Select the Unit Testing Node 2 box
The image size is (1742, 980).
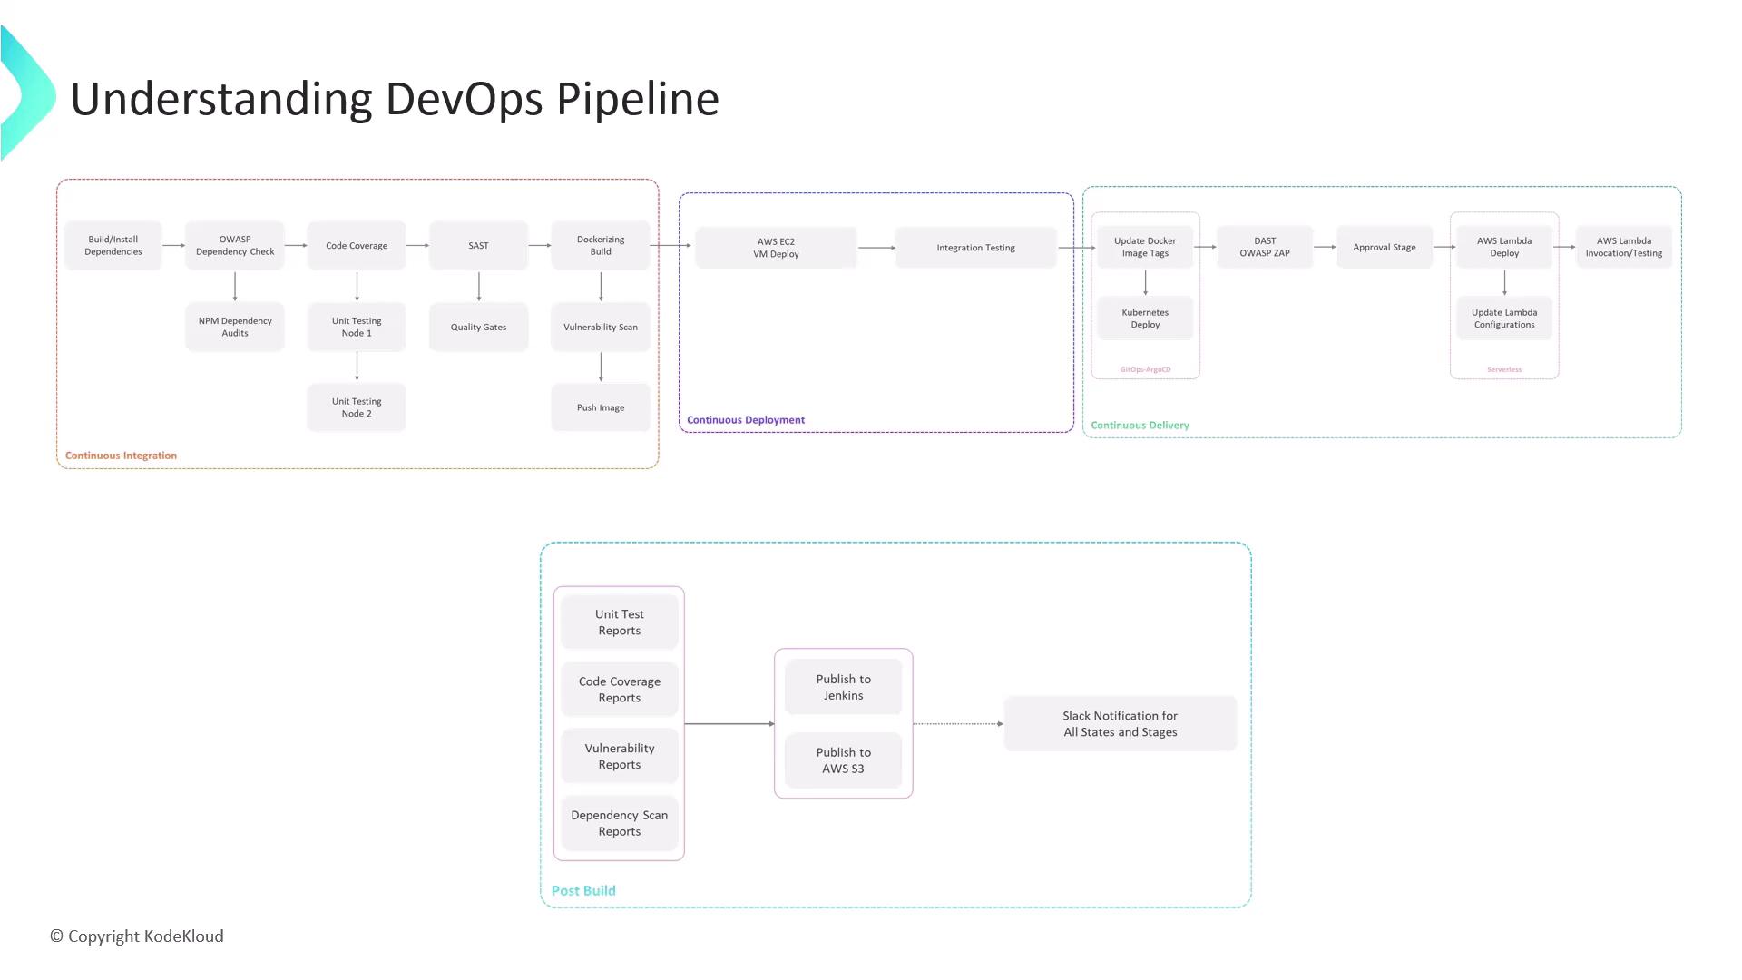pyautogui.click(x=357, y=407)
